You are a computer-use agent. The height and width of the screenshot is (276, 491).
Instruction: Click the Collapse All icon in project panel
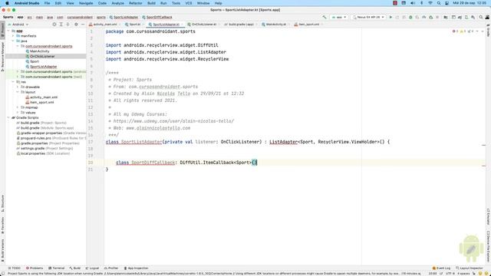[68, 25]
